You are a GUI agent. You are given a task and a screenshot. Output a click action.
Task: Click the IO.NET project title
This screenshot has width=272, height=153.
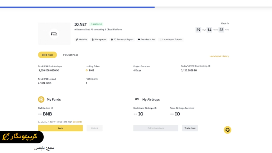point(81,25)
